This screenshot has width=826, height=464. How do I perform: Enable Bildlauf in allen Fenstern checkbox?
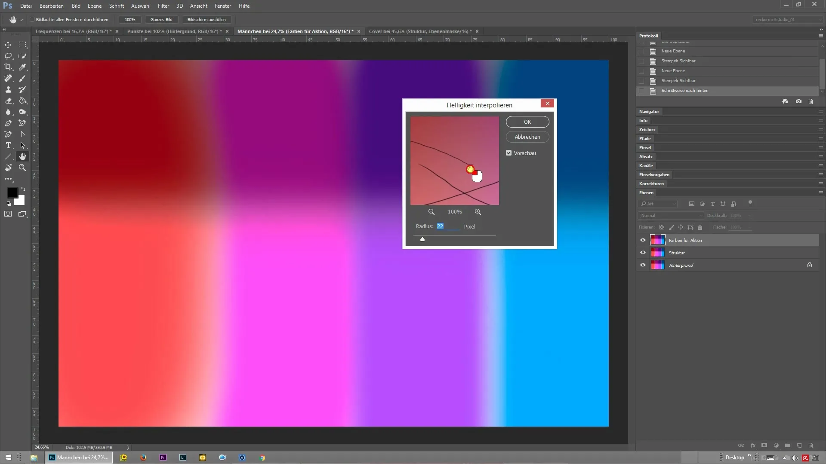(32, 19)
